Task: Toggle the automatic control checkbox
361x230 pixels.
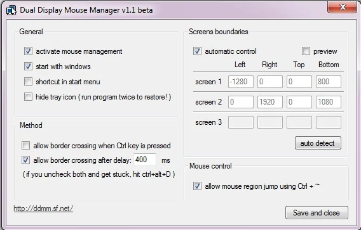Action: click(x=197, y=51)
